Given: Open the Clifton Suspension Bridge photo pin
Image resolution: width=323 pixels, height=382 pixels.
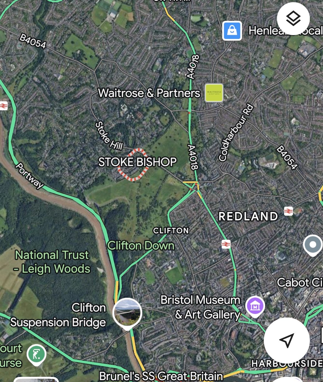Looking at the screenshot, I should pyautogui.click(x=127, y=313).
